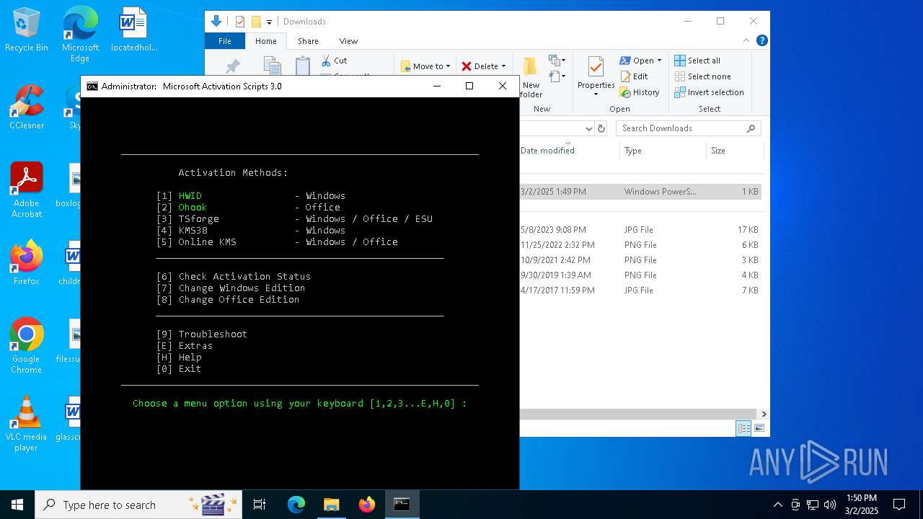Click Edit in the ribbon's Open group
This screenshot has width=923, height=519.
634,76
